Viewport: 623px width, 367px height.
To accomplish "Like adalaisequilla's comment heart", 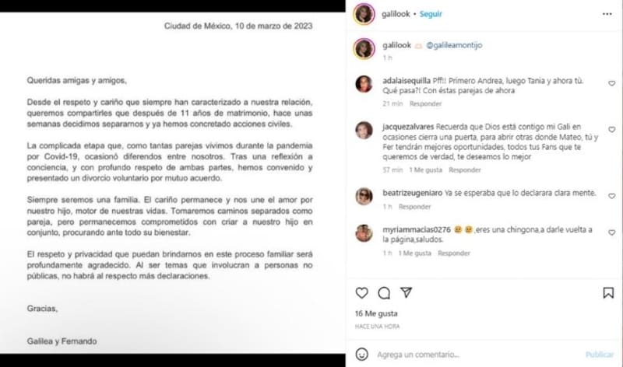I will (x=612, y=83).
